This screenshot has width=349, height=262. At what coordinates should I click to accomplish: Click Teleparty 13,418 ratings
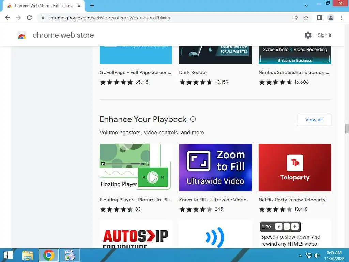click(x=301, y=209)
